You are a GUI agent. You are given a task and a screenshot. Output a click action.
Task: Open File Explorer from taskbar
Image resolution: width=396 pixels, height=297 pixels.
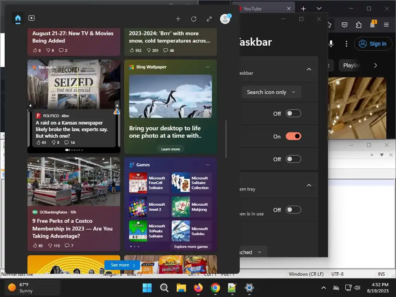coord(181,288)
